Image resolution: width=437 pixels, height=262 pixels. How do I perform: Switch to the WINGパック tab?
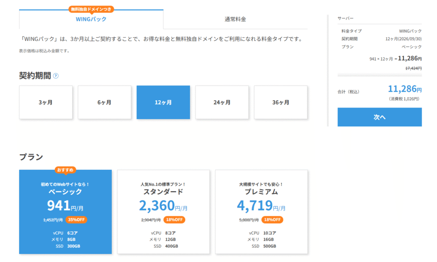click(91, 19)
